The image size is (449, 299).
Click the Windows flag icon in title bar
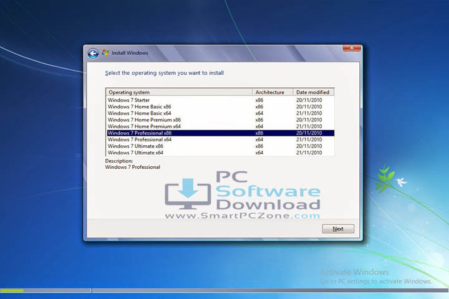[x=105, y=53]
